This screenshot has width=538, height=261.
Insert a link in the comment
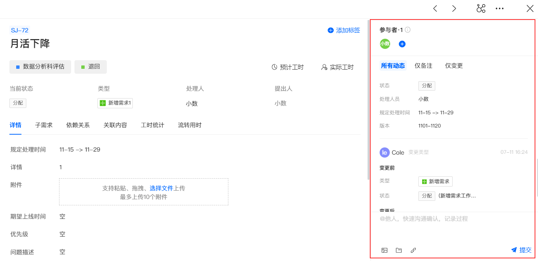(413, 250)
